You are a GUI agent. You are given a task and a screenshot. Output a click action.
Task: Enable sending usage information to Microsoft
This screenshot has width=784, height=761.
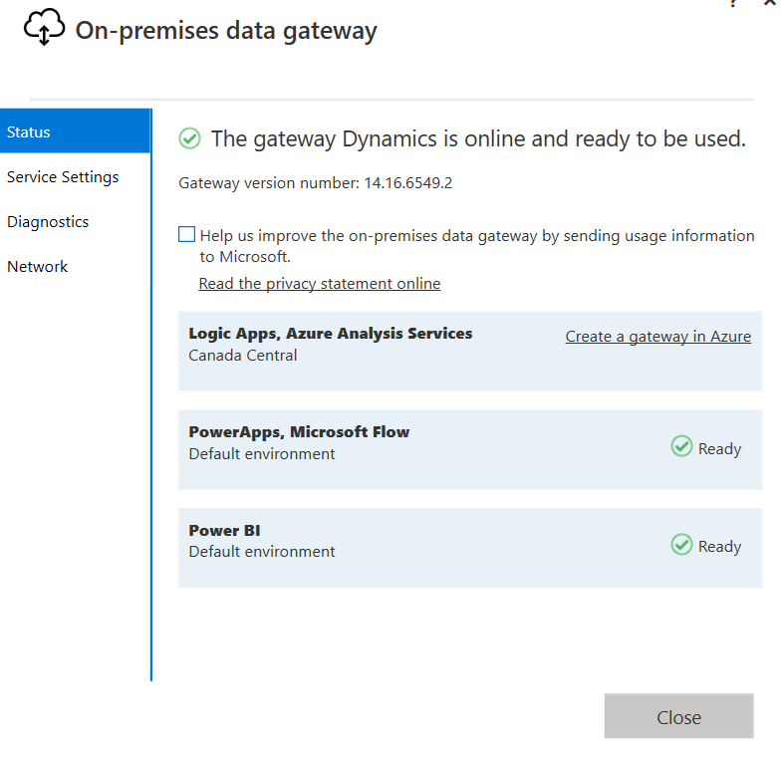(186, 234)
